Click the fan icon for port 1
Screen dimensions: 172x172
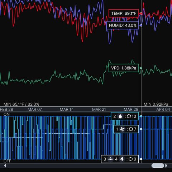[122, 129]
